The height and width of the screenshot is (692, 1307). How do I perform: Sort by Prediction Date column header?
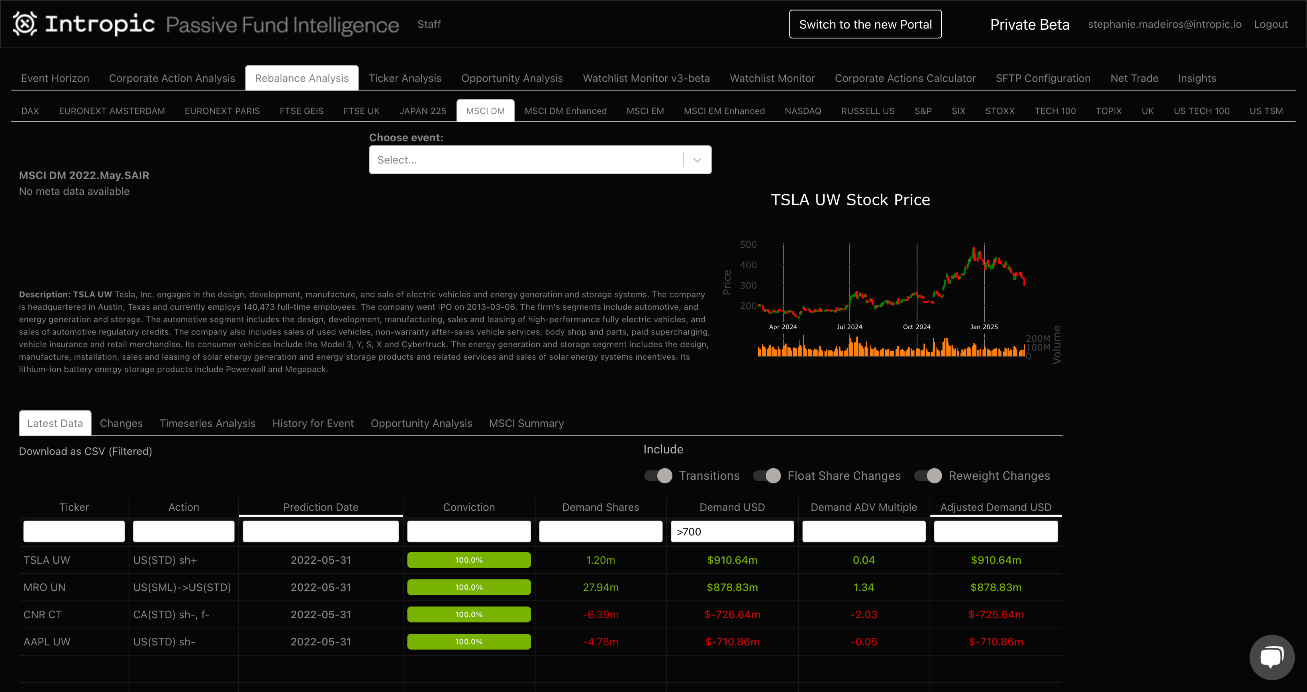tap(321, 507)
